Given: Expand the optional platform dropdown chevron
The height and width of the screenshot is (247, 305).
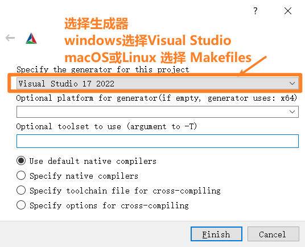Looking at the screenshot, I should tap(292, 112).
